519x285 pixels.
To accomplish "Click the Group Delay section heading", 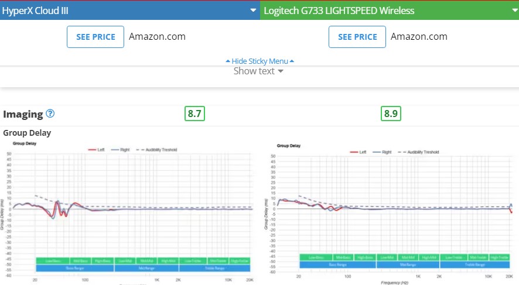I will pos(27,133).
